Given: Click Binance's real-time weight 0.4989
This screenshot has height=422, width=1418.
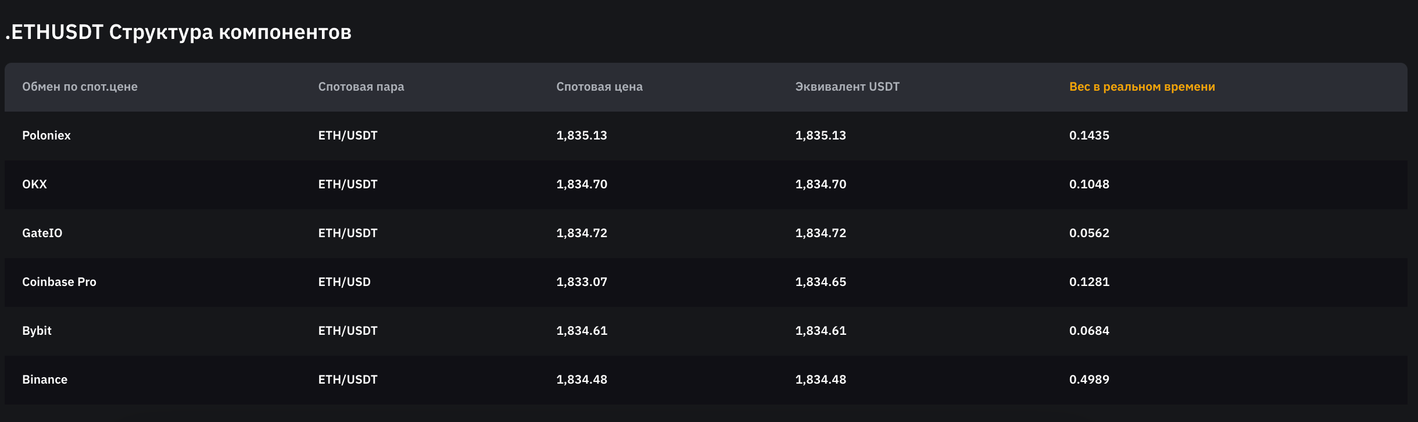Looking at the screenshot, I should click(x=1088, y=380).
